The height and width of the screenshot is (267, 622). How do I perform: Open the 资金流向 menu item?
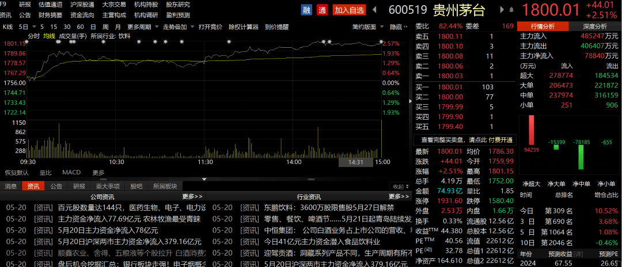[x=82, y=15]
